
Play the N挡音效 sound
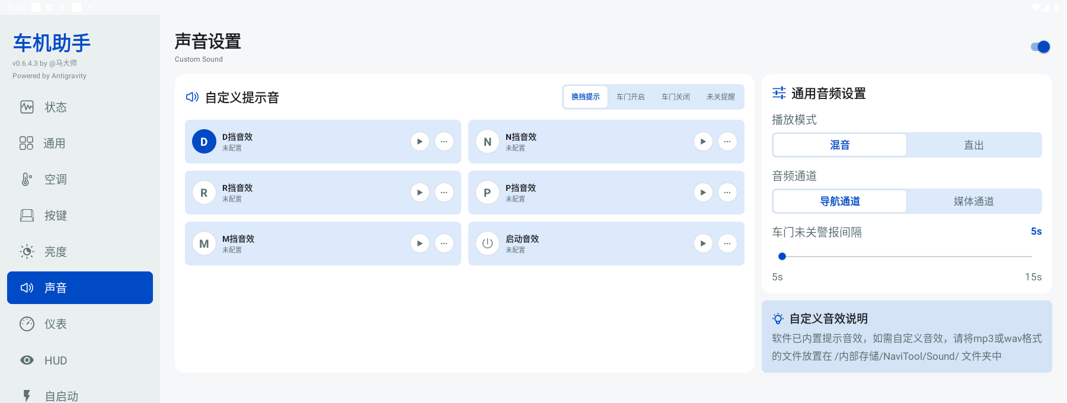point(703,142)
